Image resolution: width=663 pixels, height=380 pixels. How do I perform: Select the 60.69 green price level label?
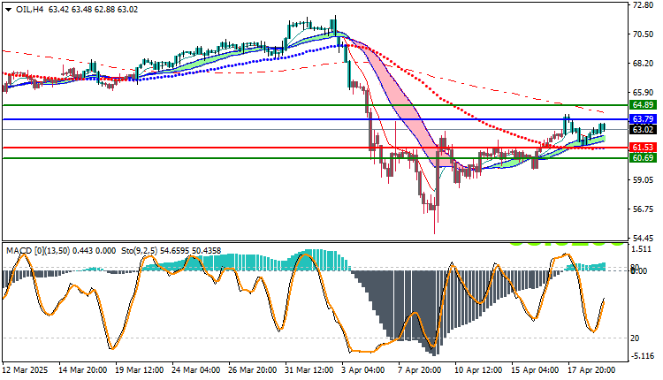coord(643,158)
